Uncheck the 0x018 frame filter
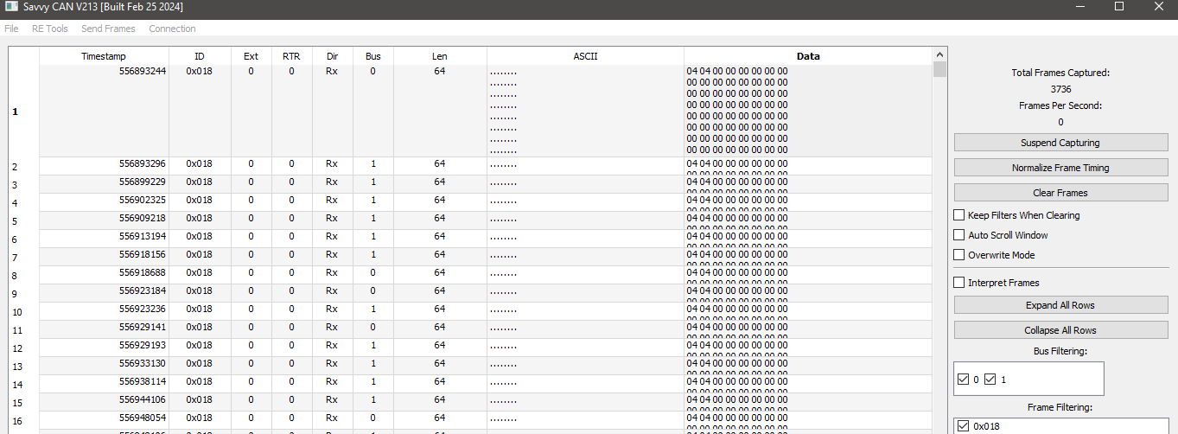 click(964, 426)
